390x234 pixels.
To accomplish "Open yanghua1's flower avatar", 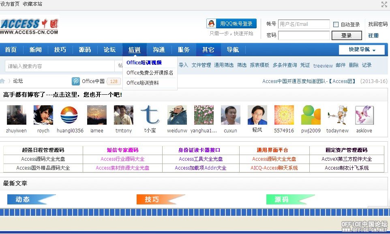I will (204, 115).
